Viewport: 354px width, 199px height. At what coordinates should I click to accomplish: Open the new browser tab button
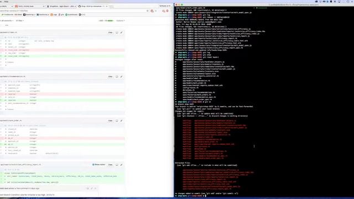coord(111,6)
